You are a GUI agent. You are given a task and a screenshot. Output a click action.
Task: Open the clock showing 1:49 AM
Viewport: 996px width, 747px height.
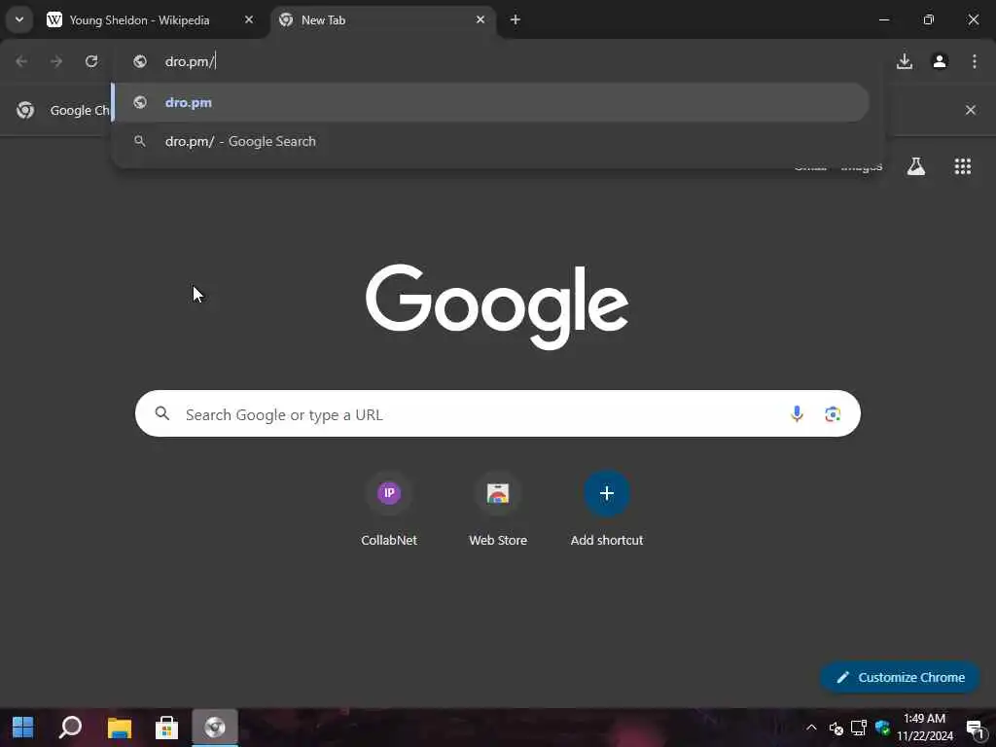click(925, 728)
